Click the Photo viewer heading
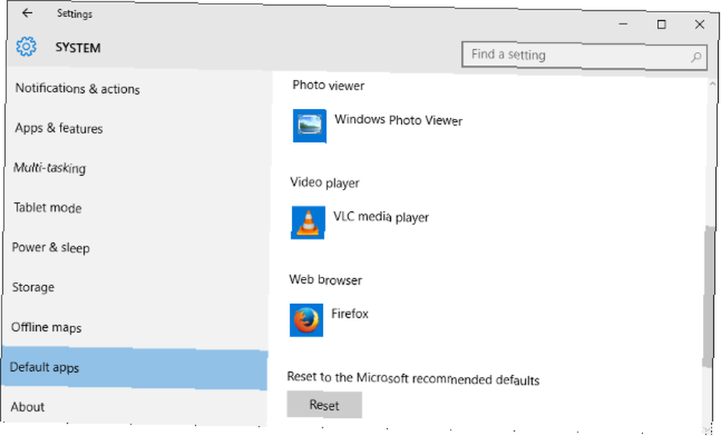The height and width of the screenshot is (436, 721). click(328, 86)
